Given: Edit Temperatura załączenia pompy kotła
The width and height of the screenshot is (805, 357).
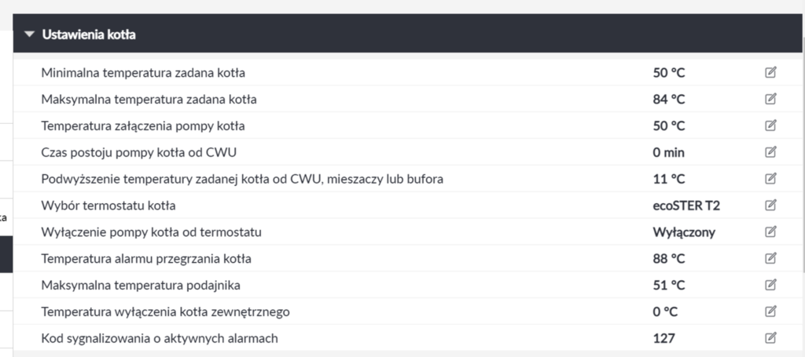Looking at the screenshot, I should 770,126.
